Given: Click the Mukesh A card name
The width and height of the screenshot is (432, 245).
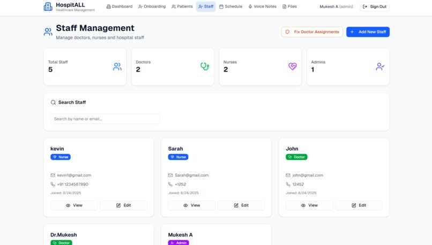Looking at the screenshot, I should click(x=181, y=235).
